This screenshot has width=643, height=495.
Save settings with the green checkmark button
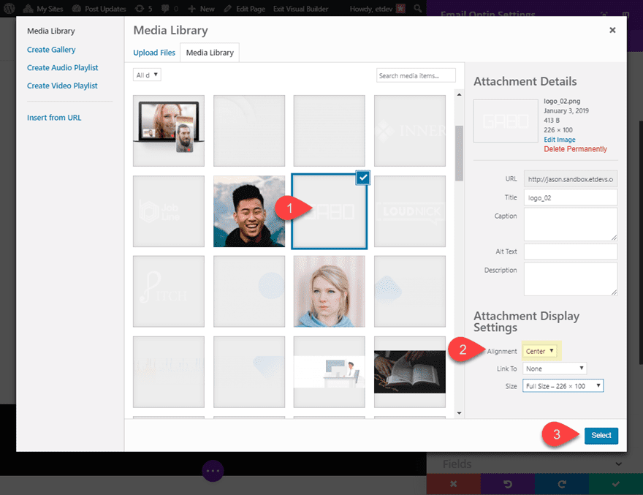click(x=615, y=484)
